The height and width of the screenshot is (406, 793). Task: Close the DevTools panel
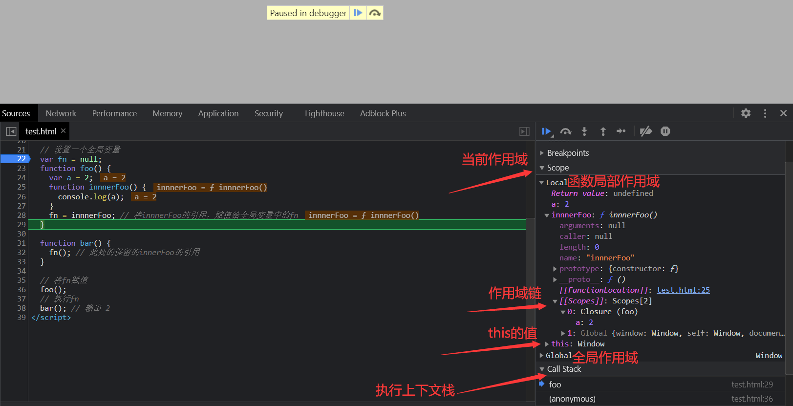point(784,113)
